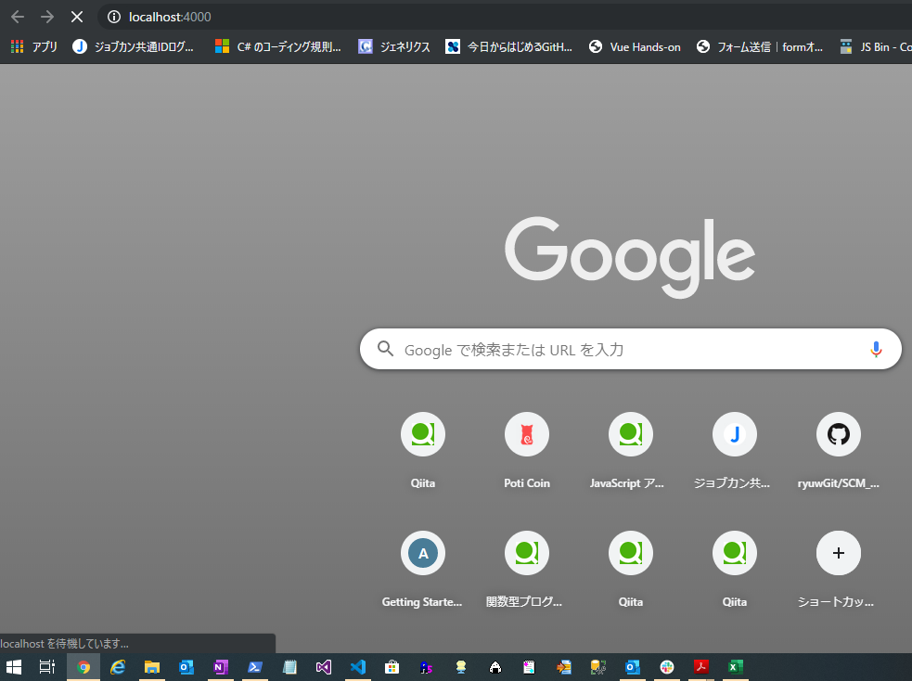
Task: Open Adobe Acrobat from the taskbar
Action: click(x=700, y=667)
